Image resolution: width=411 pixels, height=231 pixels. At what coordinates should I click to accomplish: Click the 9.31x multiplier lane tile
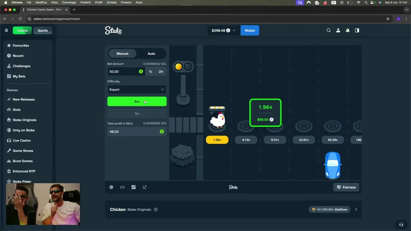(x=275, y=140)
